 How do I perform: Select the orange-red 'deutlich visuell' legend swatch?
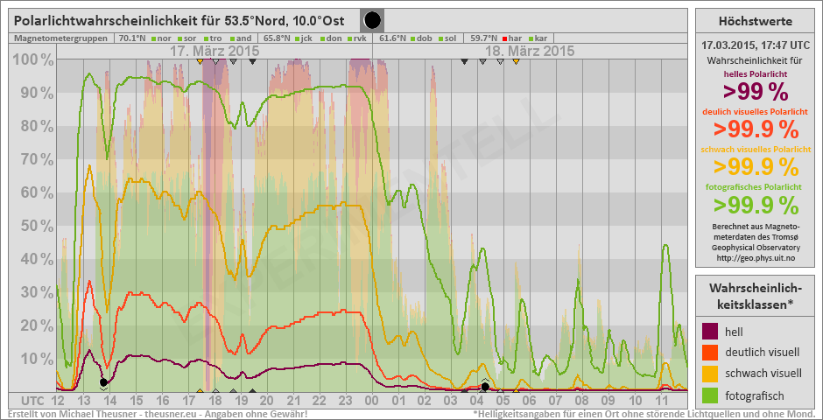coord(710,353)
